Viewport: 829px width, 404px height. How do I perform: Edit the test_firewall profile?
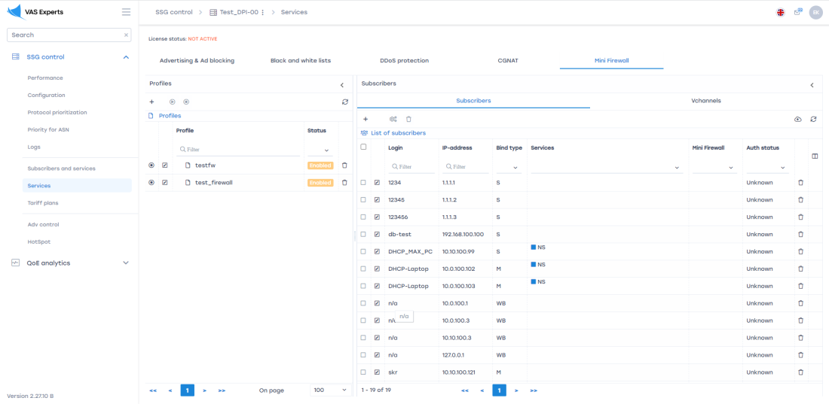[x=165, y=183]
